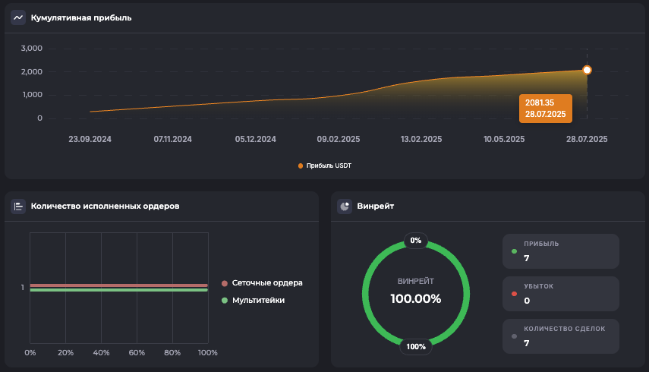Viewport: 649px width, 372px height.
Task: Click the data point marker on 28.07.2025
Action: 587,70
